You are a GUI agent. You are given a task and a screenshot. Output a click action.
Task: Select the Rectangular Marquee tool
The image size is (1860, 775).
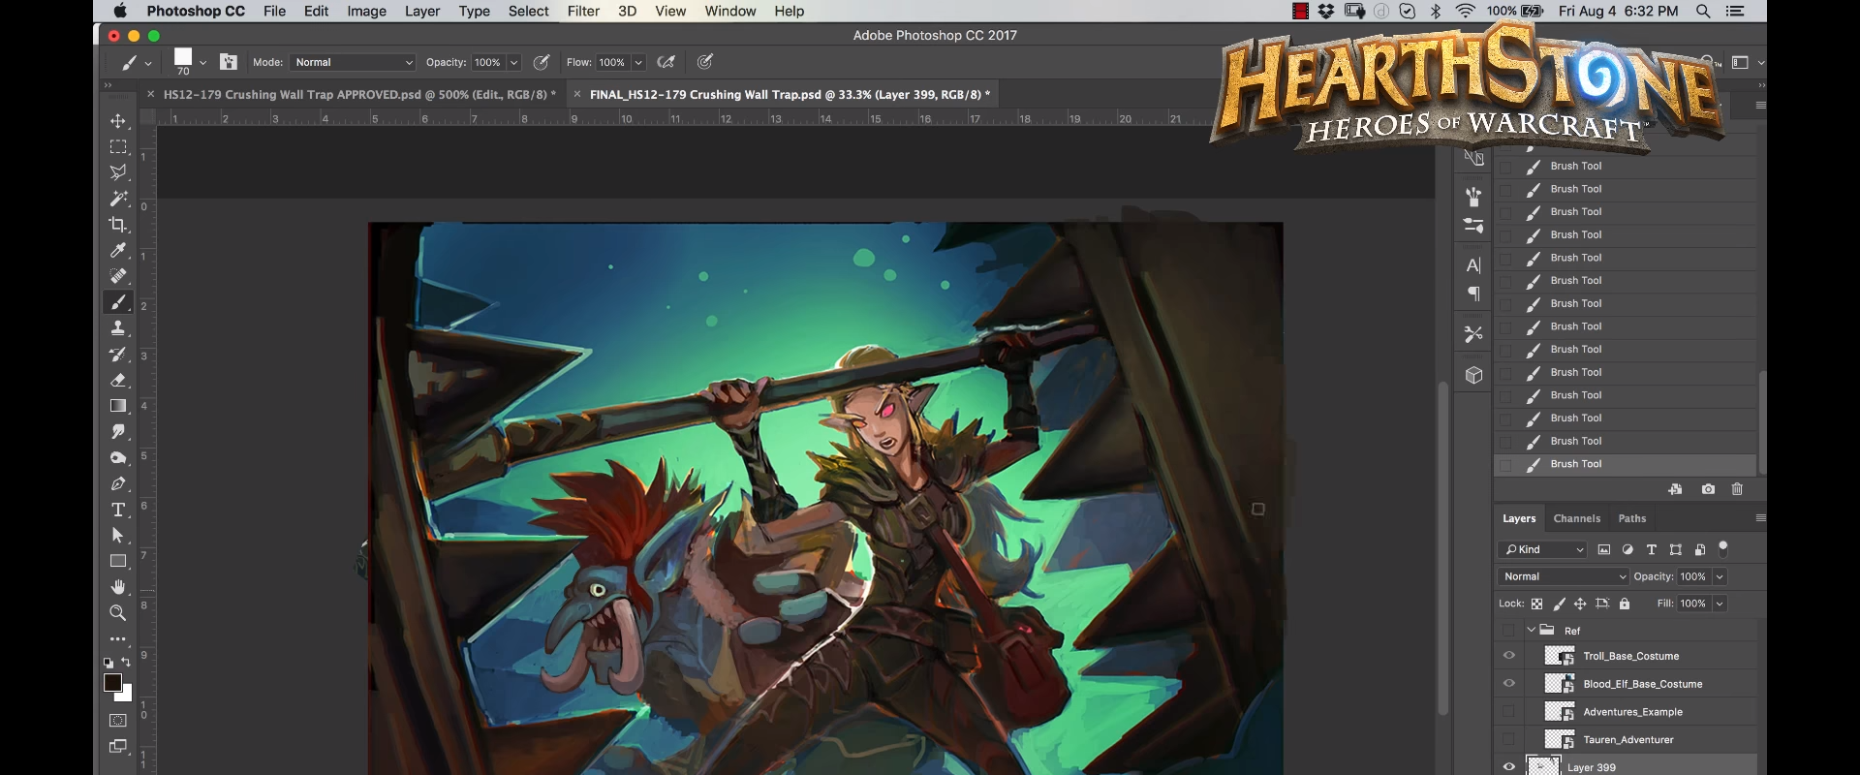pos(118,147)
